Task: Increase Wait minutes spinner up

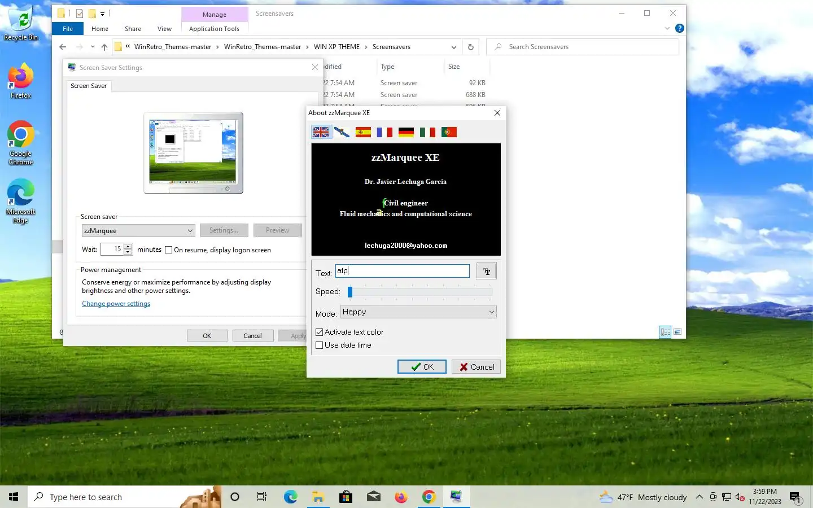Action: click(128, 246)
